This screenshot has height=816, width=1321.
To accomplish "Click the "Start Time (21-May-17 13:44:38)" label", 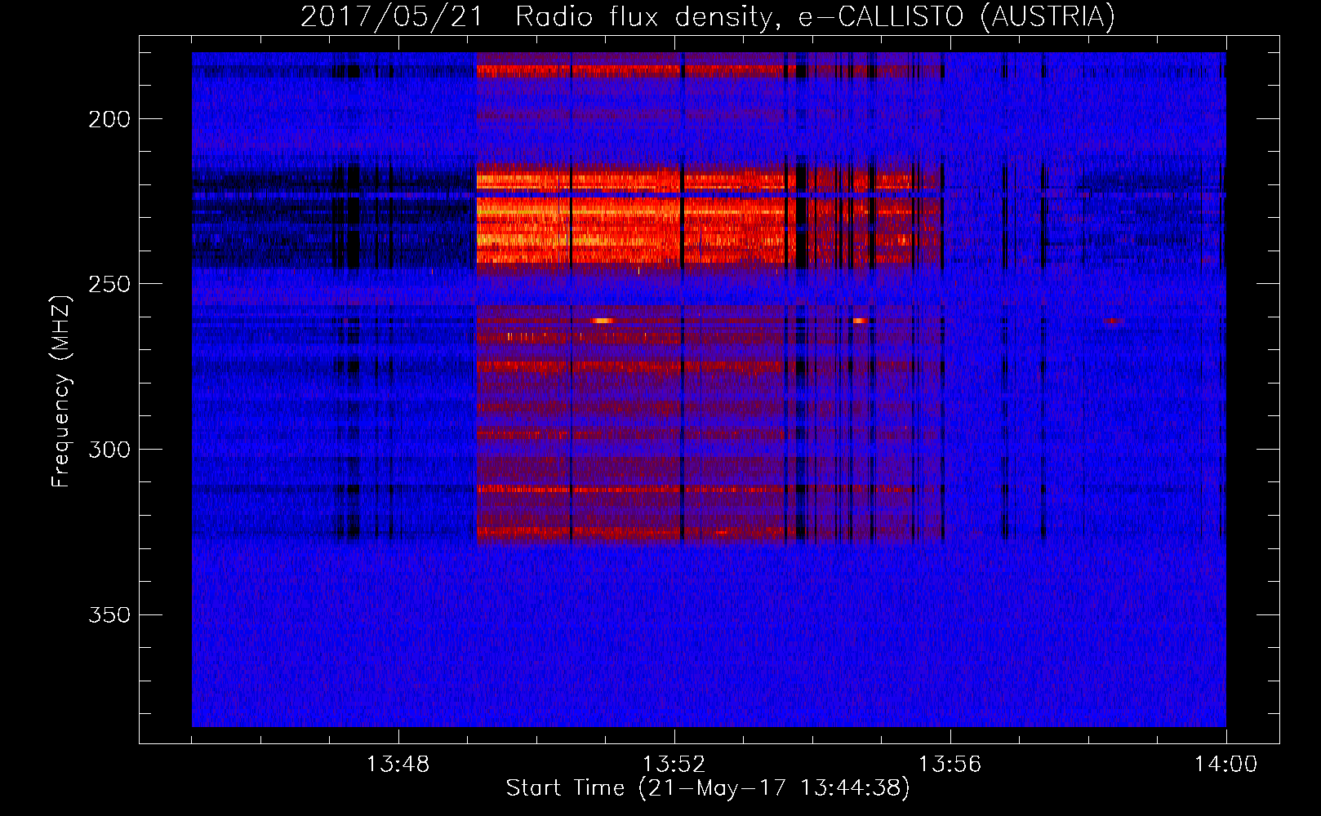I will click(x=708, y=788).
